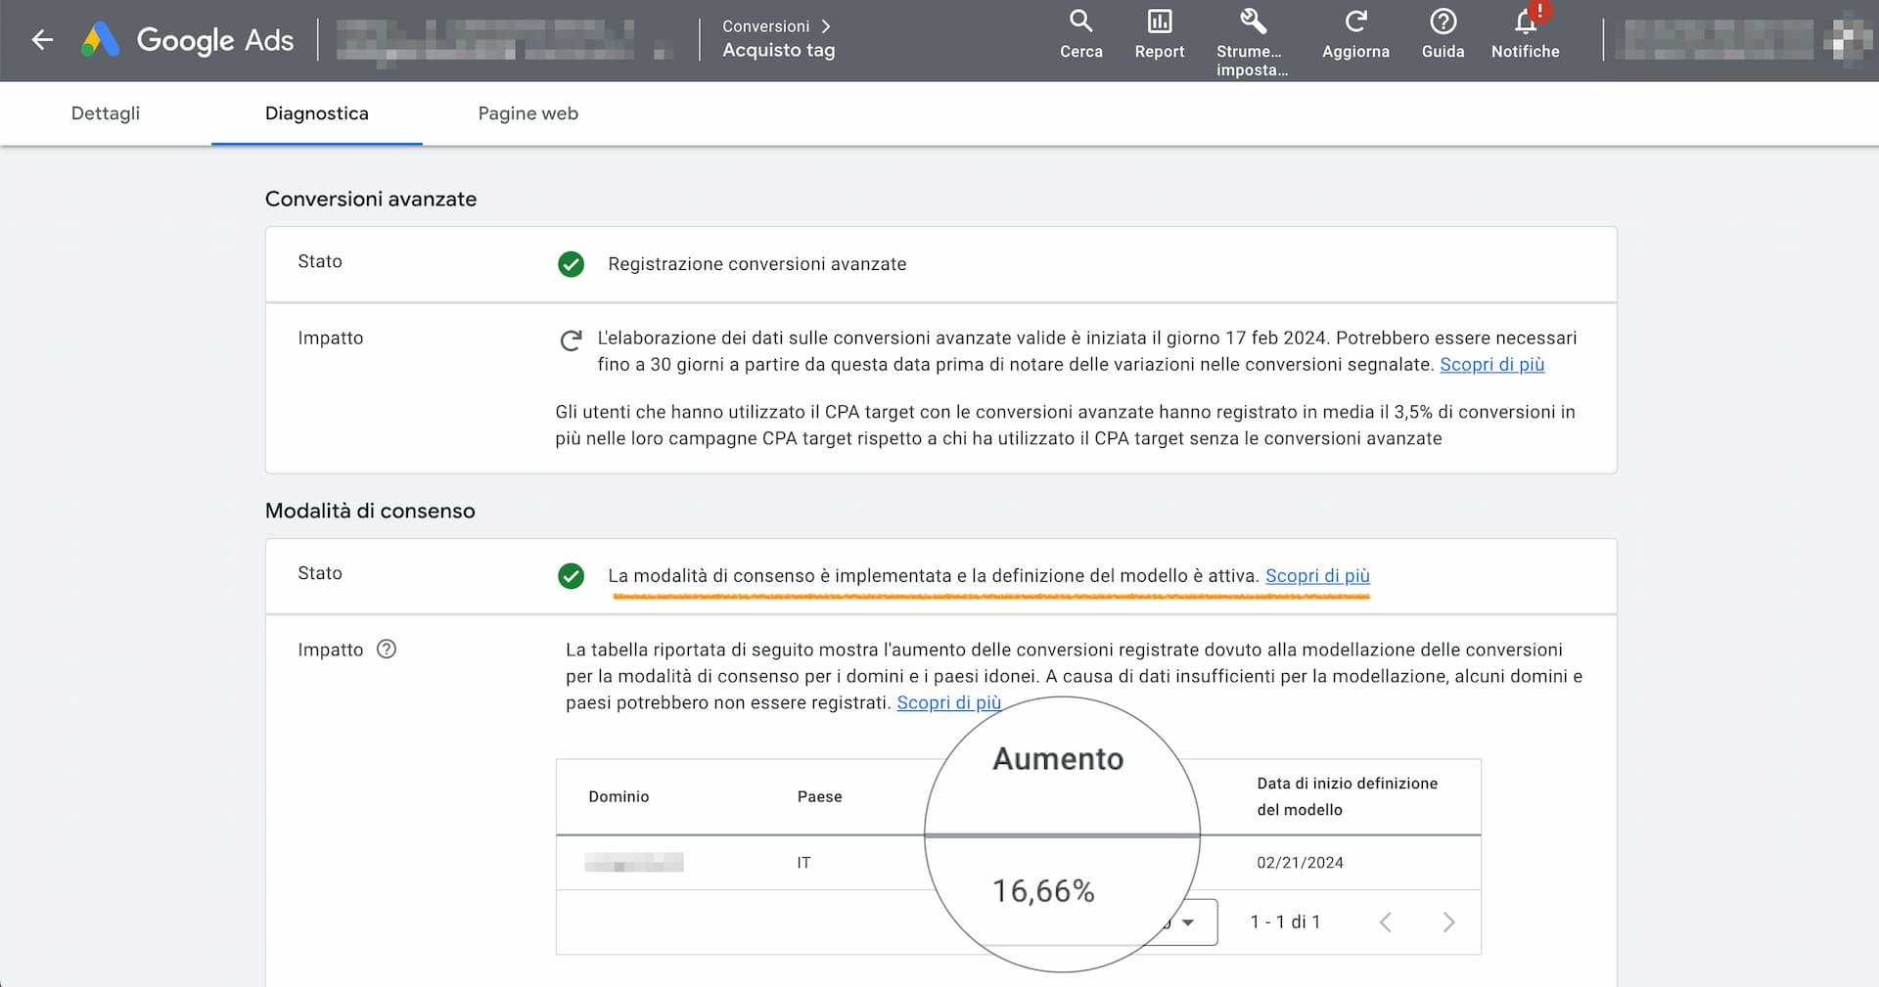Switch to the Dettagli tab
The image size is (1879, 987).
105,113
